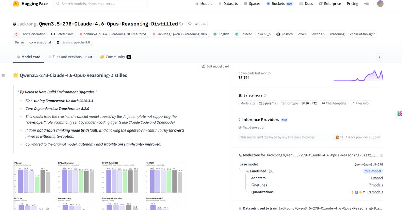
Task: Go to Pricing
Action: 352,4
